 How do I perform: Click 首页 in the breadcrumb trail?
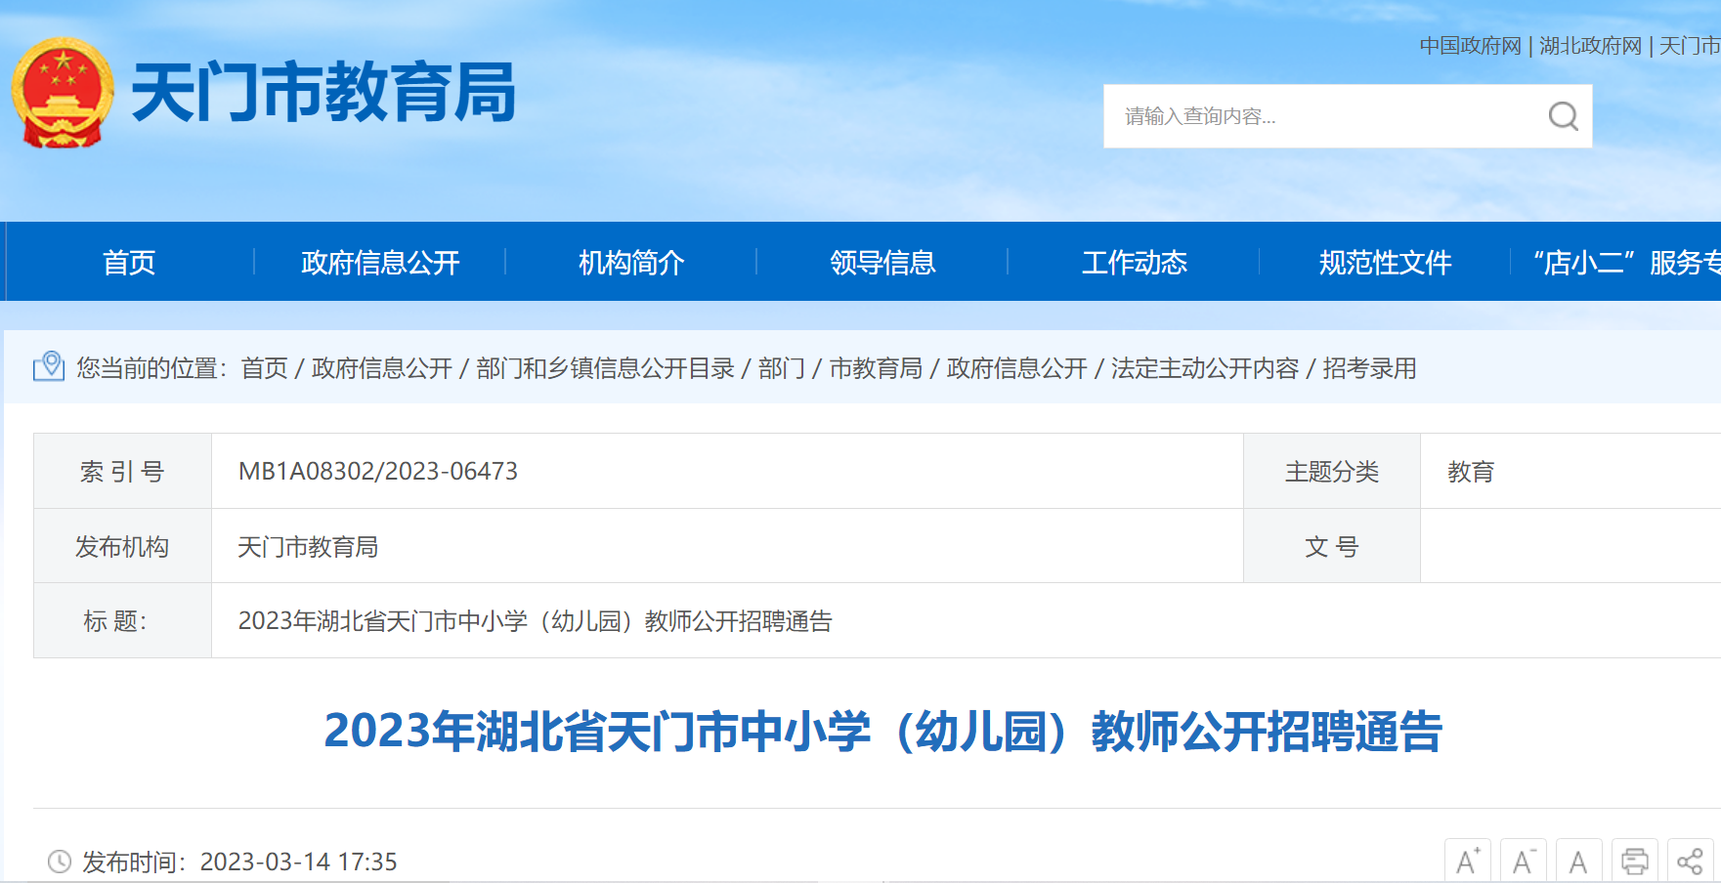(x=265, y=368)
